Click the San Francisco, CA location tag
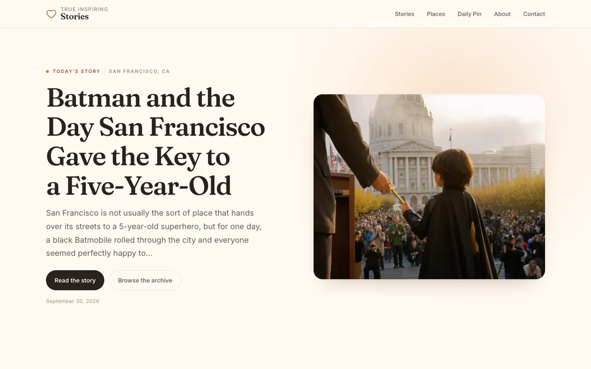The image size is (591, 369). pyautogui.click(x=139, y=71)
